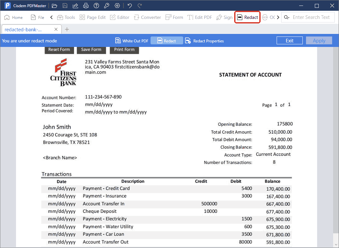The height and width of the screenshot is (248, 339).
Task: Toggle the Redact tool in the blue bar
Action: pos(167,41)
